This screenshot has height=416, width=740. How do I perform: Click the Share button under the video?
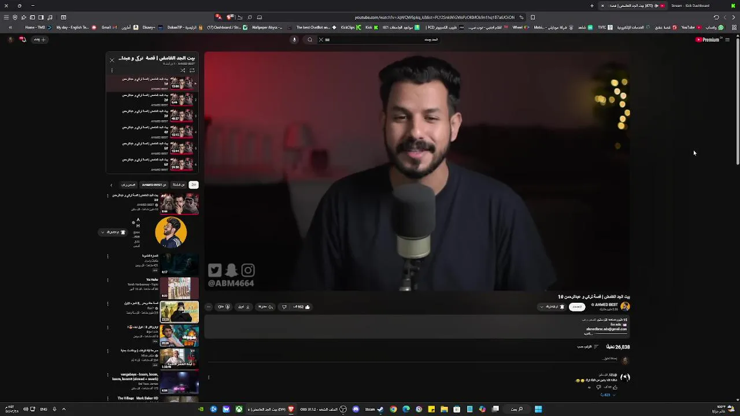(265, 307)
